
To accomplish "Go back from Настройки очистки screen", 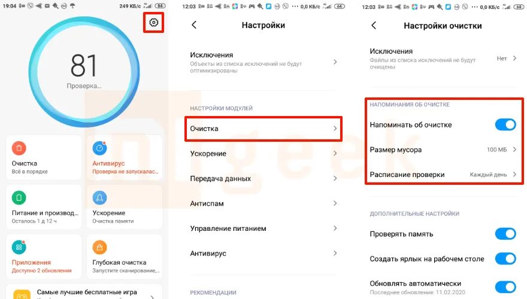I will point(374,26).
